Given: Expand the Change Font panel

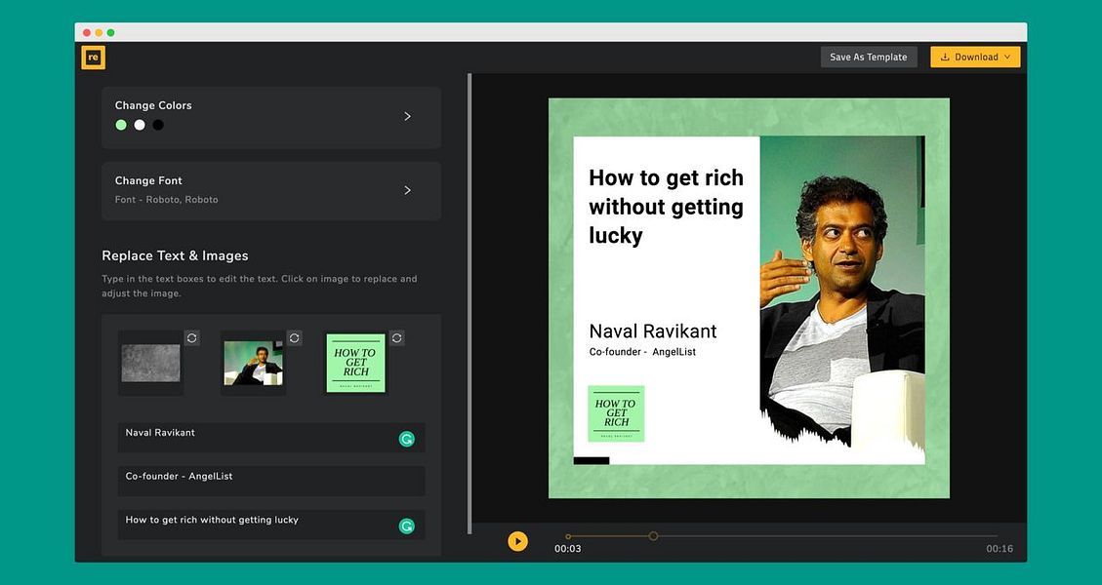Looking at the screenshot, I should tap(407, 189).
